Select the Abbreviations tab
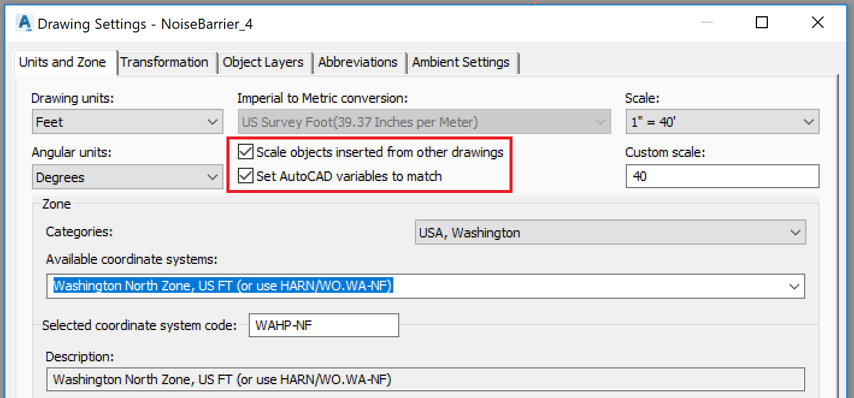This screenshot has width=854, height=398. 359,62
